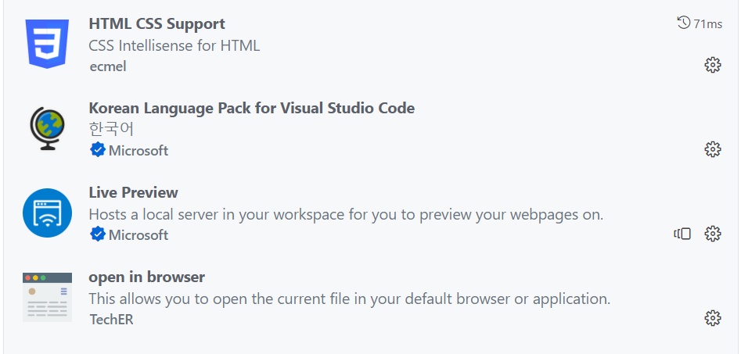
Task: Select Korean Language Pack for Visual Studio Code
Action: click(251, 108)
